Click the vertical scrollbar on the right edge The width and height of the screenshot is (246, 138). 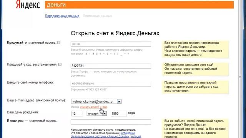pyautogui.click(x=240, y=69)
